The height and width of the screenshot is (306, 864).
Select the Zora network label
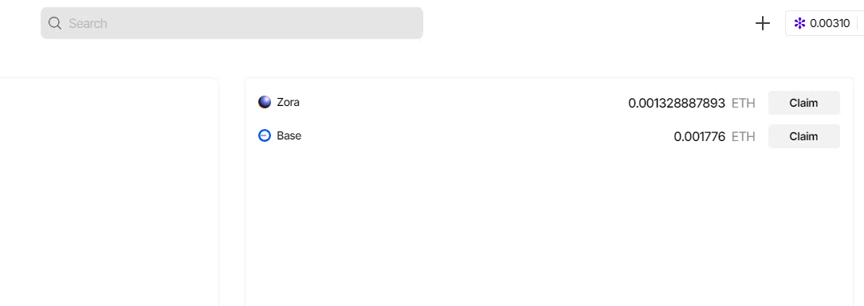[x=289, y=102]
